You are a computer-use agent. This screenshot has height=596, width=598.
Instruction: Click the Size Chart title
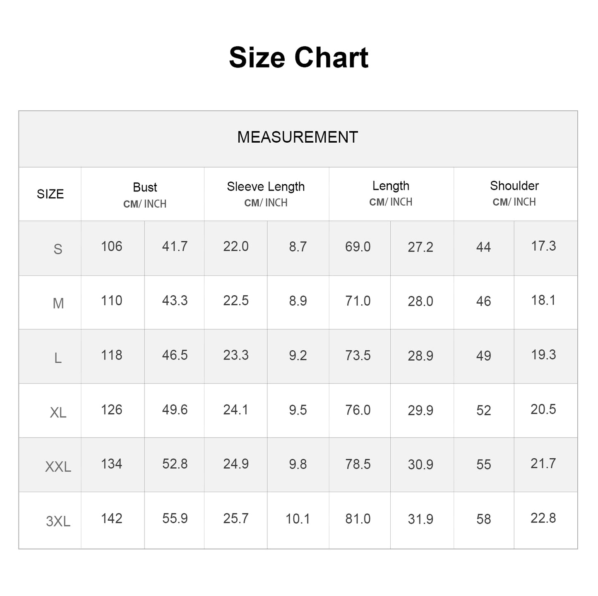click(298, 57)
